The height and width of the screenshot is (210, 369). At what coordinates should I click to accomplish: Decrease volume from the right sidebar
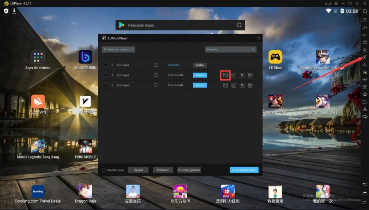365,35
